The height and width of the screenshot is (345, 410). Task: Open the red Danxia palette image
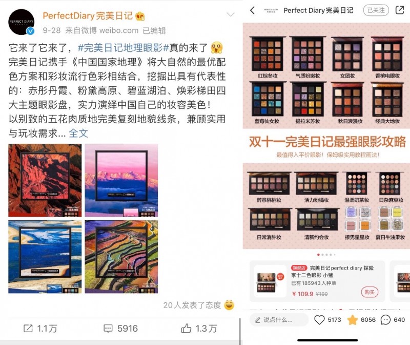coord(45,181)
